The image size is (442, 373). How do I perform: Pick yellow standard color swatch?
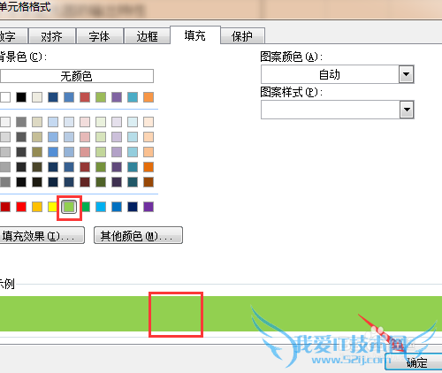click(53, 207)
